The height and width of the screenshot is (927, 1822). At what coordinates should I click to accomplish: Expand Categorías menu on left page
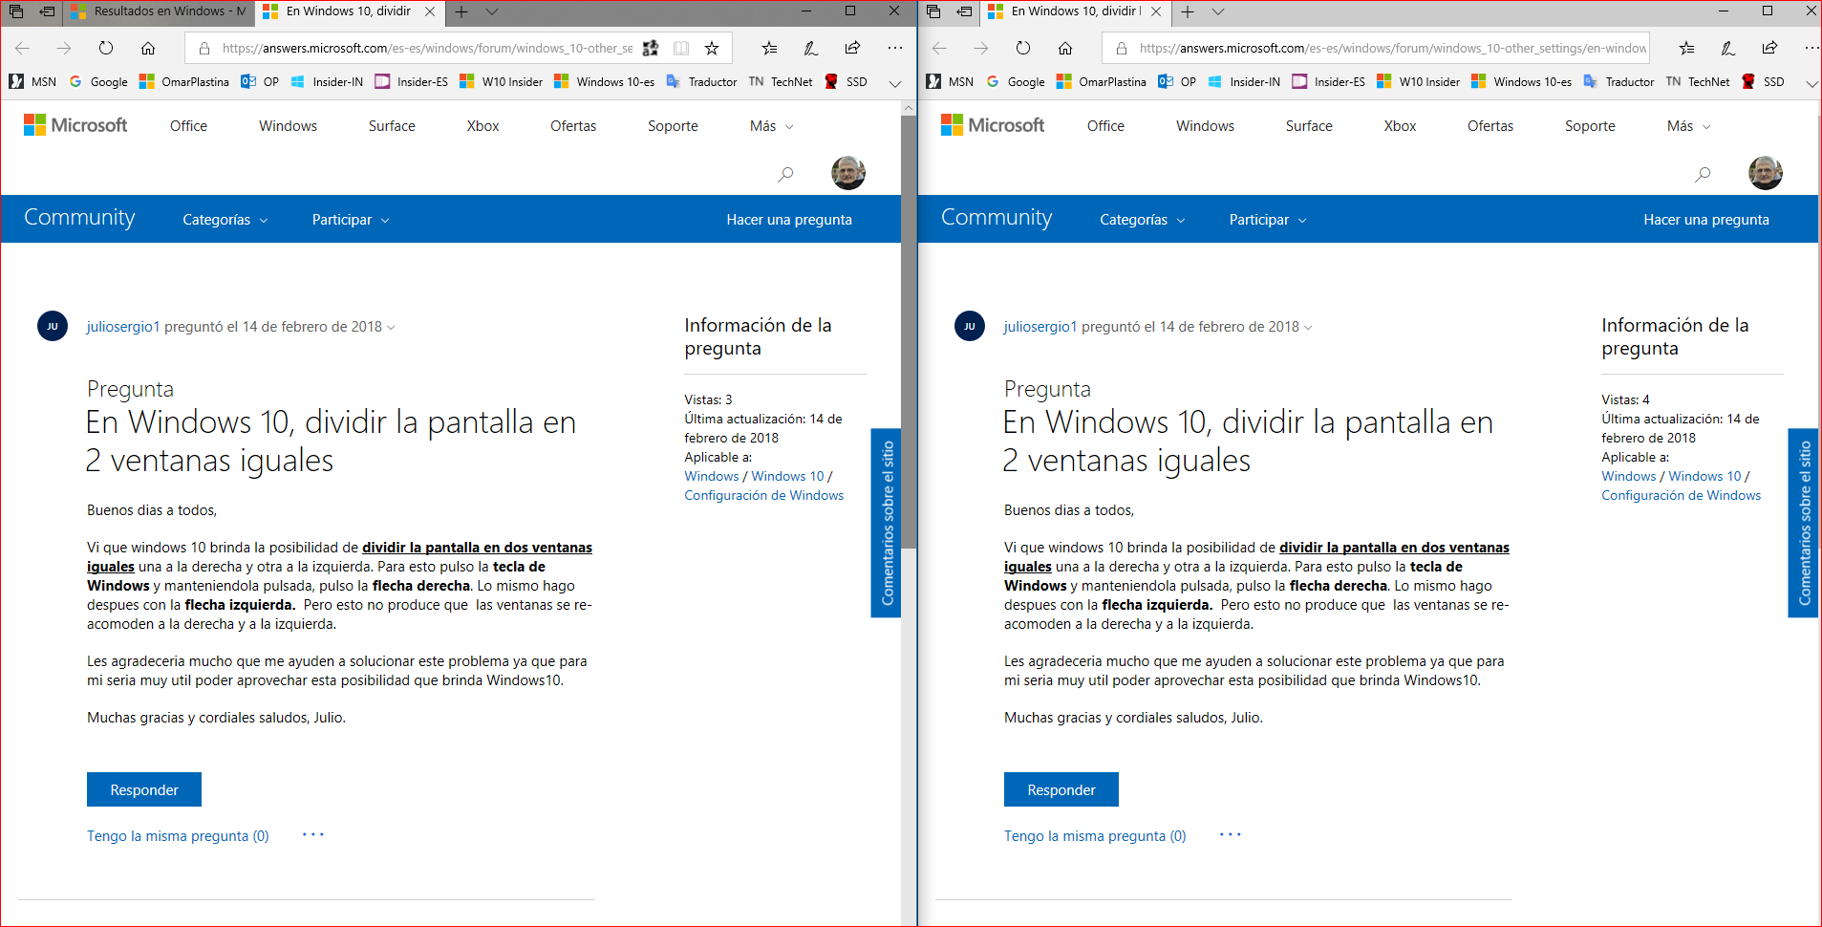coord(225,220)
